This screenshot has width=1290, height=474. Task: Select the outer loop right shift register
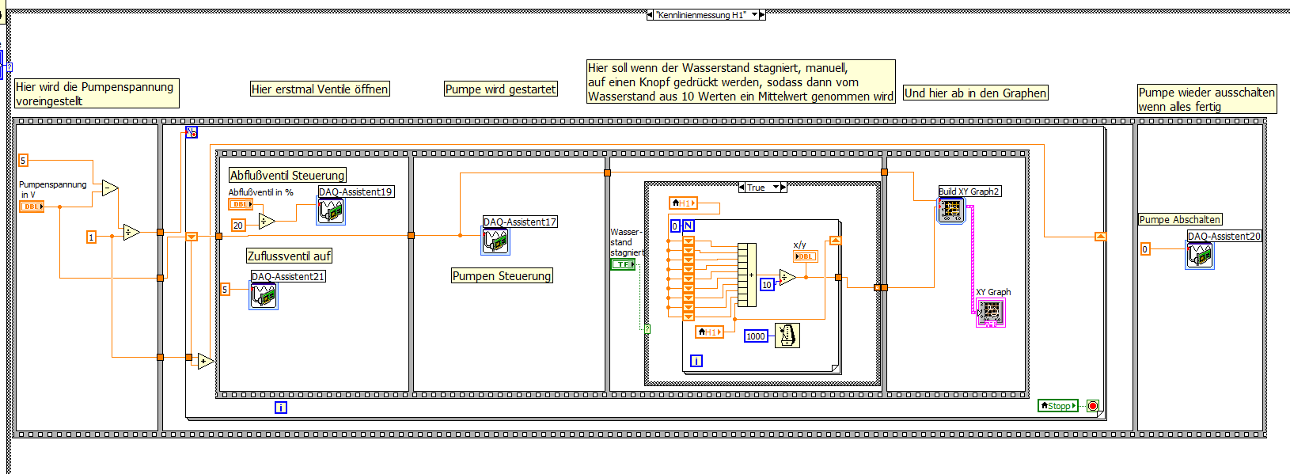coord(1100,237)
